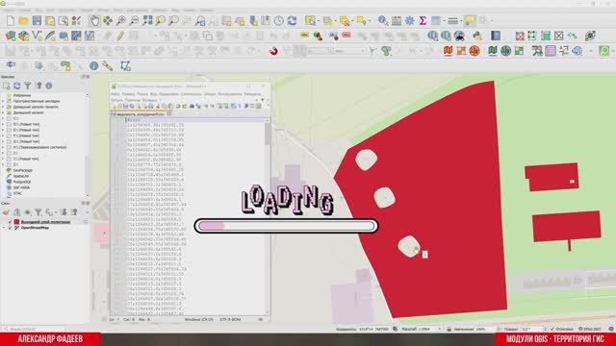Filter the legend in Layers panel
The width and height of the screenshot is (616, 346).
38,212
